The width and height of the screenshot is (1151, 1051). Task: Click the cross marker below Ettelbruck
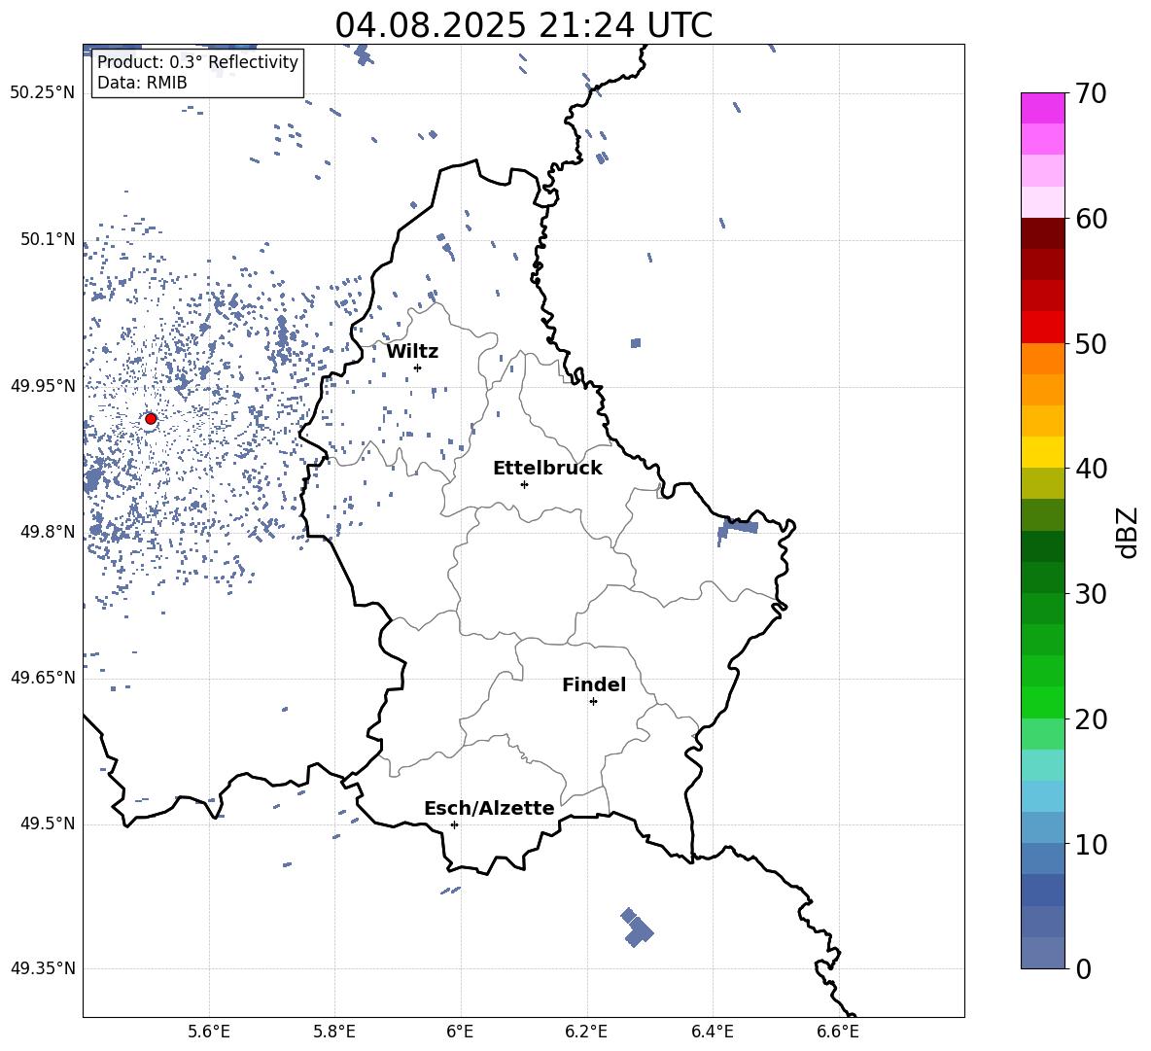pos(524,484)
